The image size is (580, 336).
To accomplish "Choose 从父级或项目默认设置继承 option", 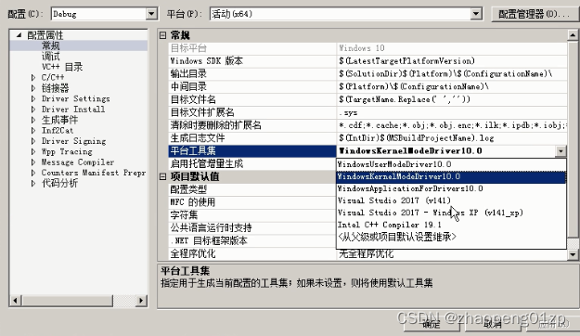I will pyautogui.click(x=451, y=237).
